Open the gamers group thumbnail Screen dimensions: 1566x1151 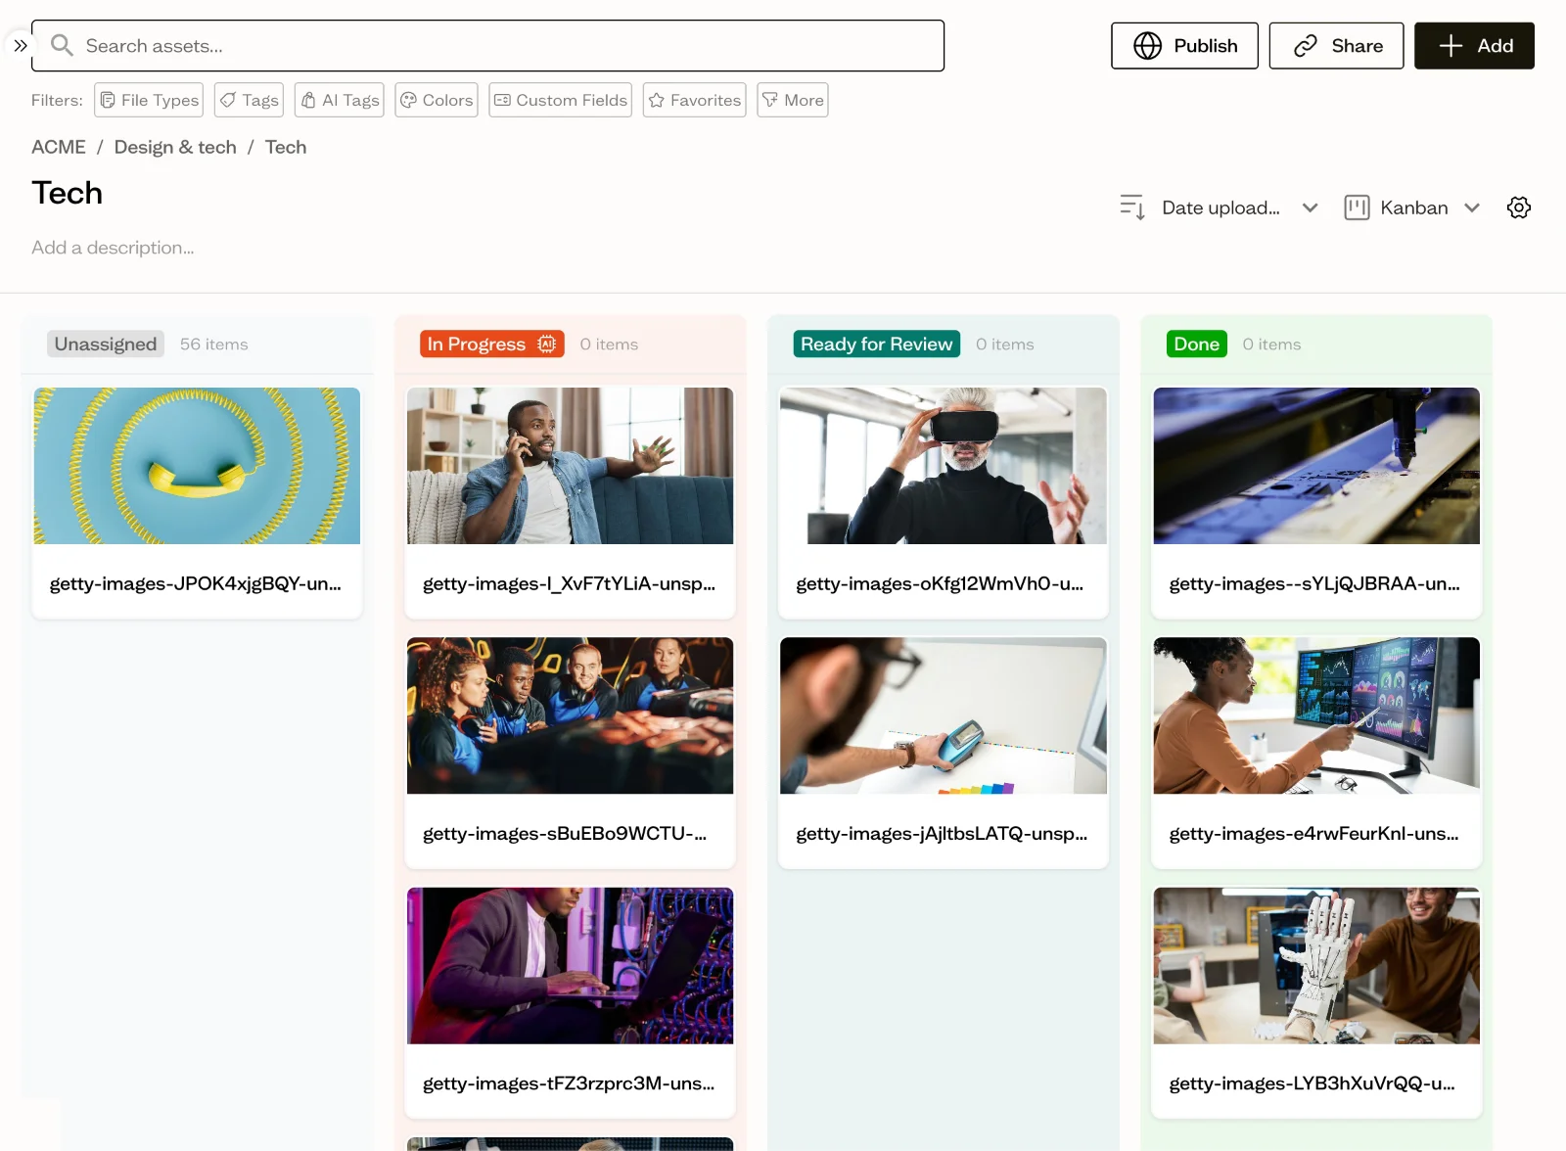[x=570, y=715]
